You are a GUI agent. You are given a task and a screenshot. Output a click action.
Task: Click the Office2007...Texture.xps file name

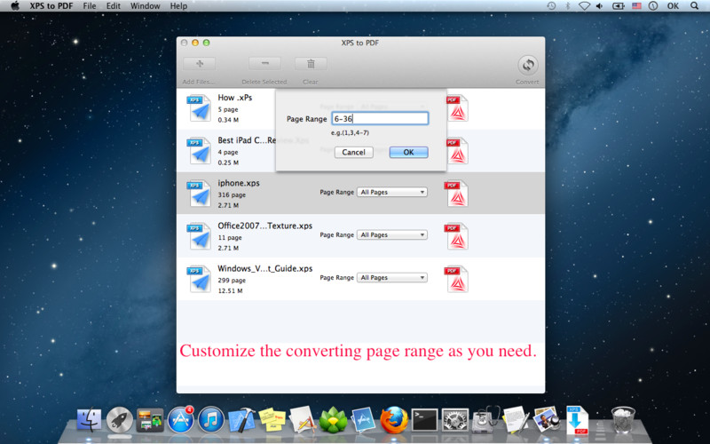[x=264, y=226]
